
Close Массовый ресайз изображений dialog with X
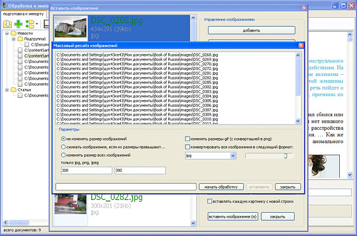301,46
